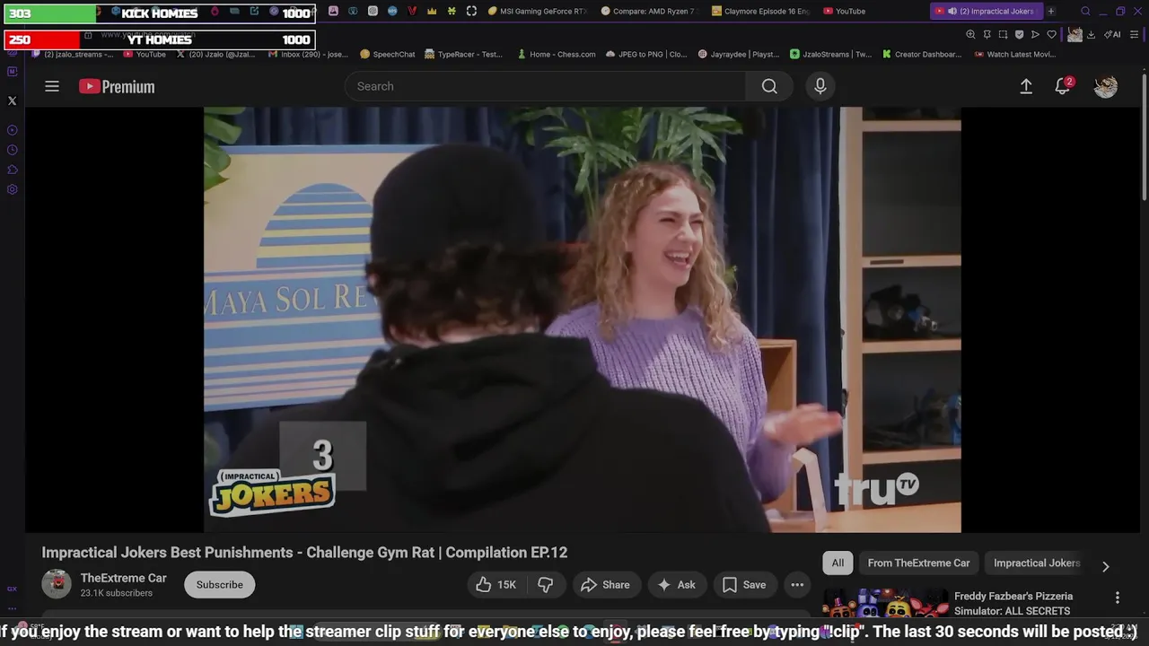
Task: Click the send arrow icon in address bar
Action: click(x=1035, y=34)
